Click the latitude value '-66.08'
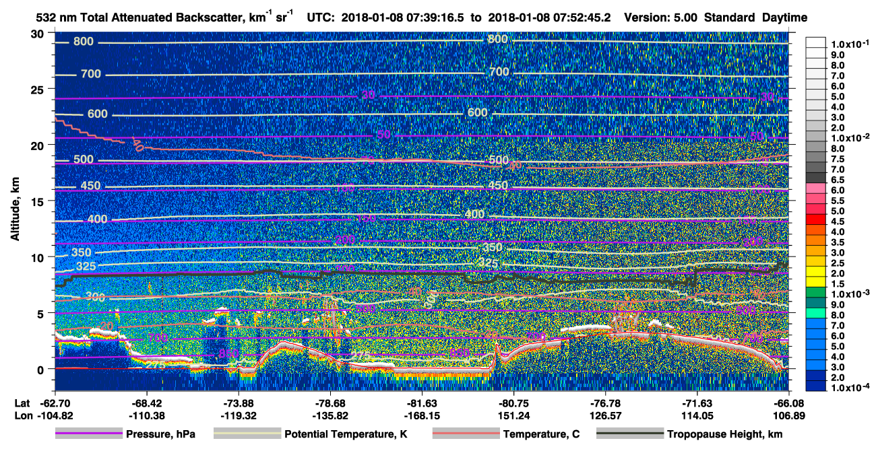The width and height of the screenshot is (876, 449). pyautogui.click(x=788, y=403)
